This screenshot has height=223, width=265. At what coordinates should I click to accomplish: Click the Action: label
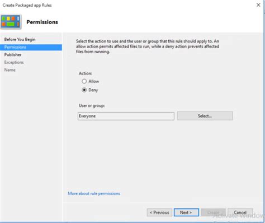86,73
